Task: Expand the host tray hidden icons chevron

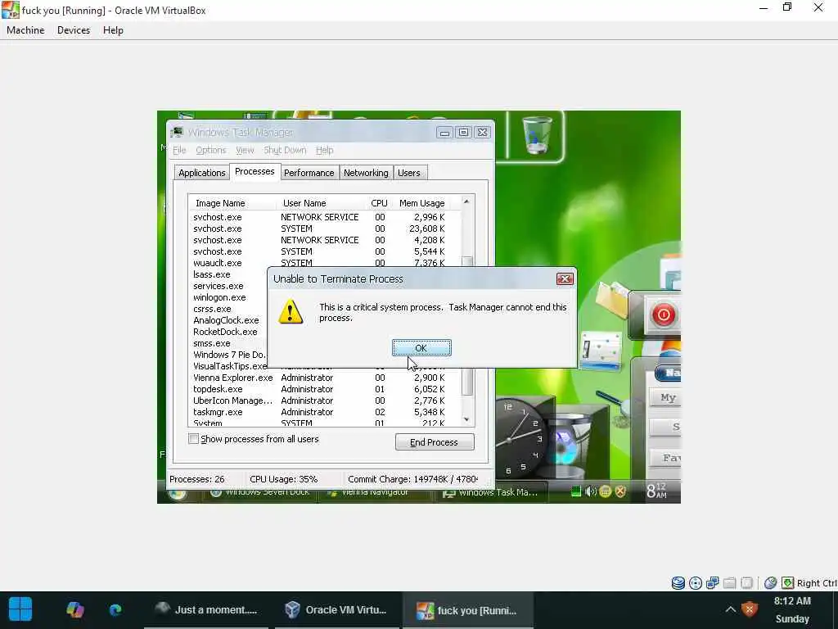Action: (x=731, y=609)
